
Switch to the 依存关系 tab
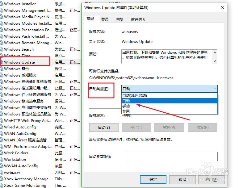pyautogui.click(x=138, y=19)
